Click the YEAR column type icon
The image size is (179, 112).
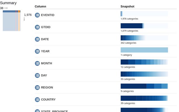pos(37,51)
